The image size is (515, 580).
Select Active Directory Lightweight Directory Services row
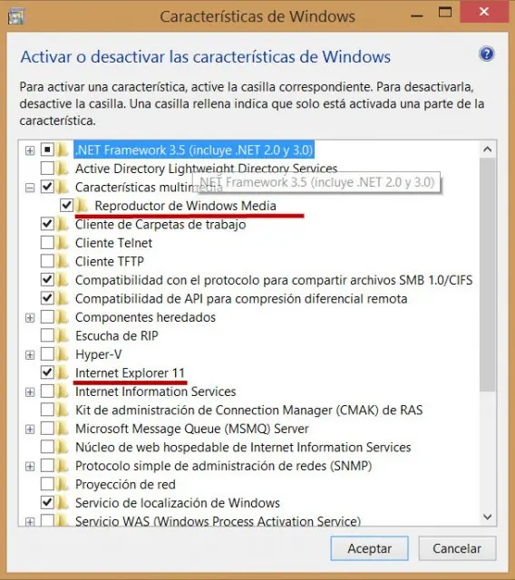coord(206,169)
